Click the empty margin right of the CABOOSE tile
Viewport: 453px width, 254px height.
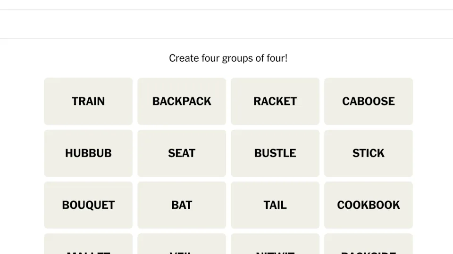[x=433, y=101]
